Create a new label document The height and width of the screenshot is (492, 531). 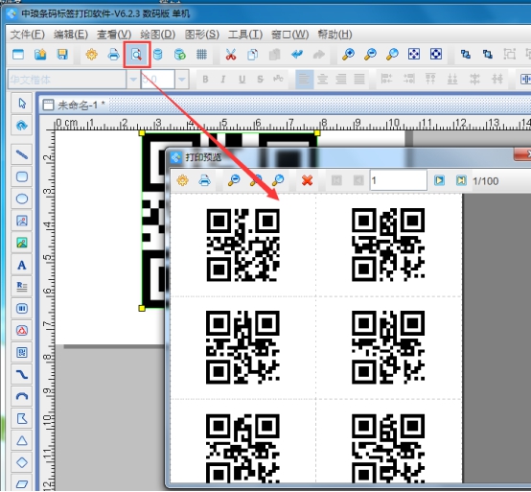(x=18, y=55)
